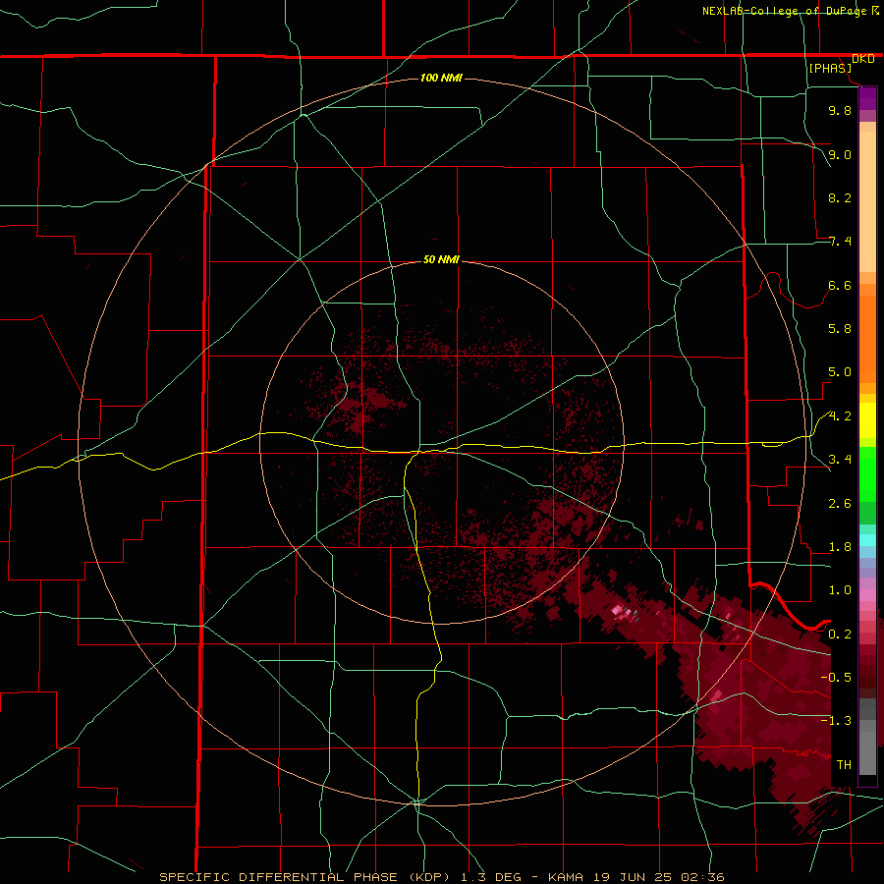Click the 7.4 value on the color scale
884x884 pixels.
click(x=840, y=242)
